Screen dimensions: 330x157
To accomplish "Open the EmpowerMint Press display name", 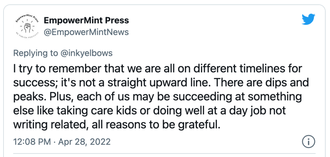I will point(86,21).
